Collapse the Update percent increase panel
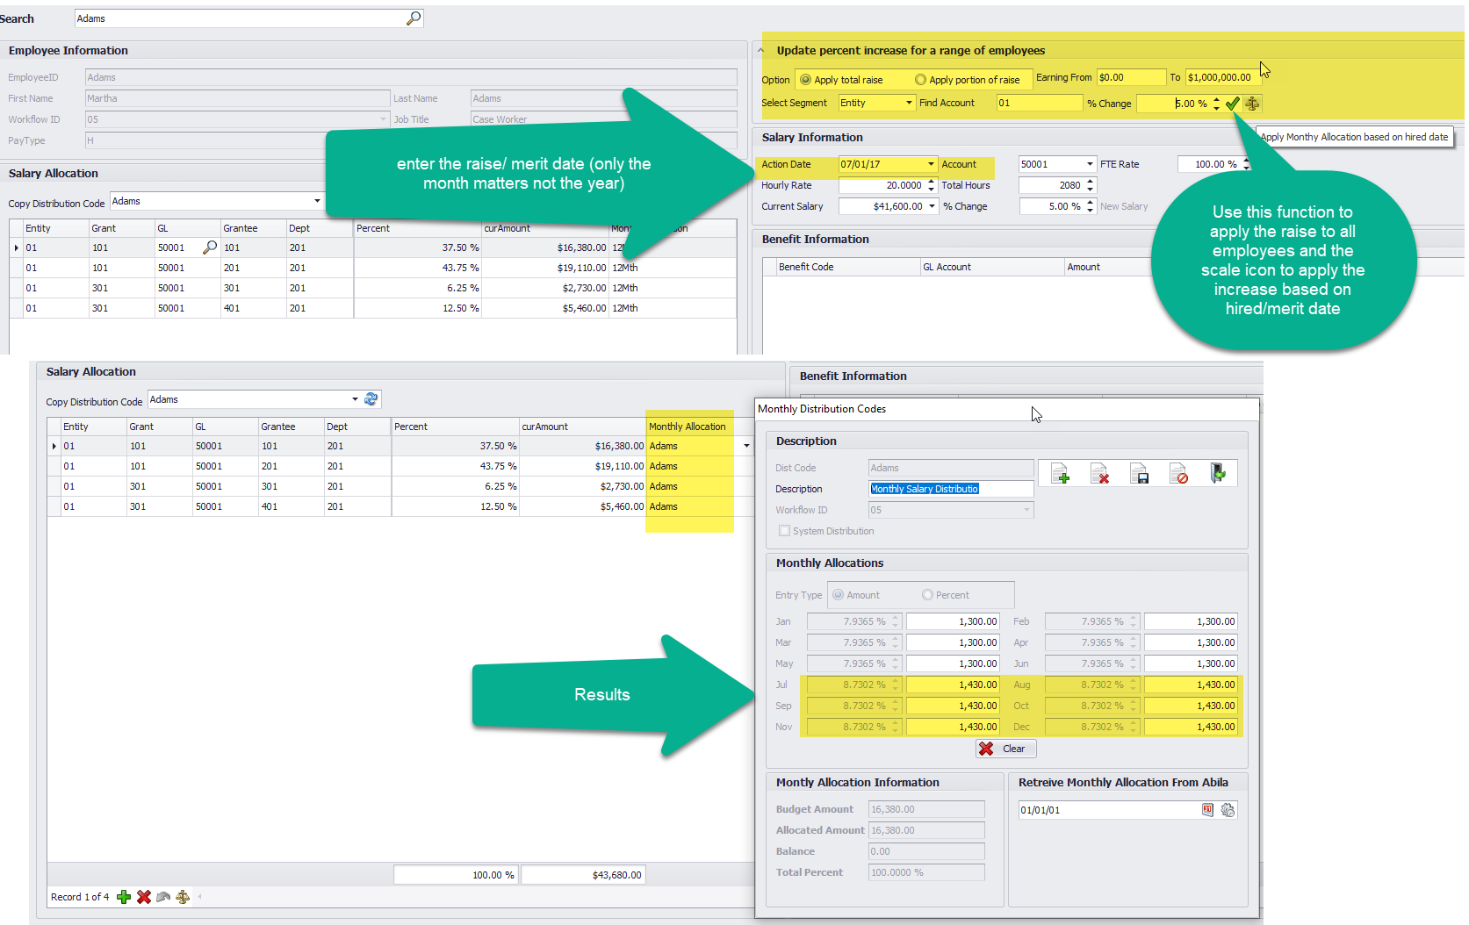 (x=761, y=50)
